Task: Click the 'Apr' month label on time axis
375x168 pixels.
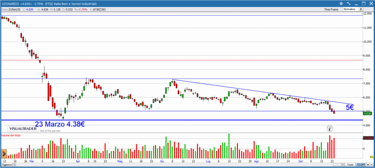Action: click(78, 161)
